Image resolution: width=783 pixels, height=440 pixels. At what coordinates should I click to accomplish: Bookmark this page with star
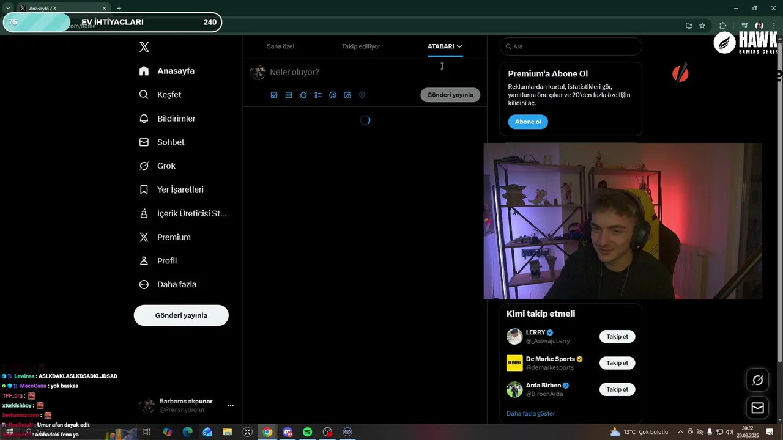tap(702, 26)
